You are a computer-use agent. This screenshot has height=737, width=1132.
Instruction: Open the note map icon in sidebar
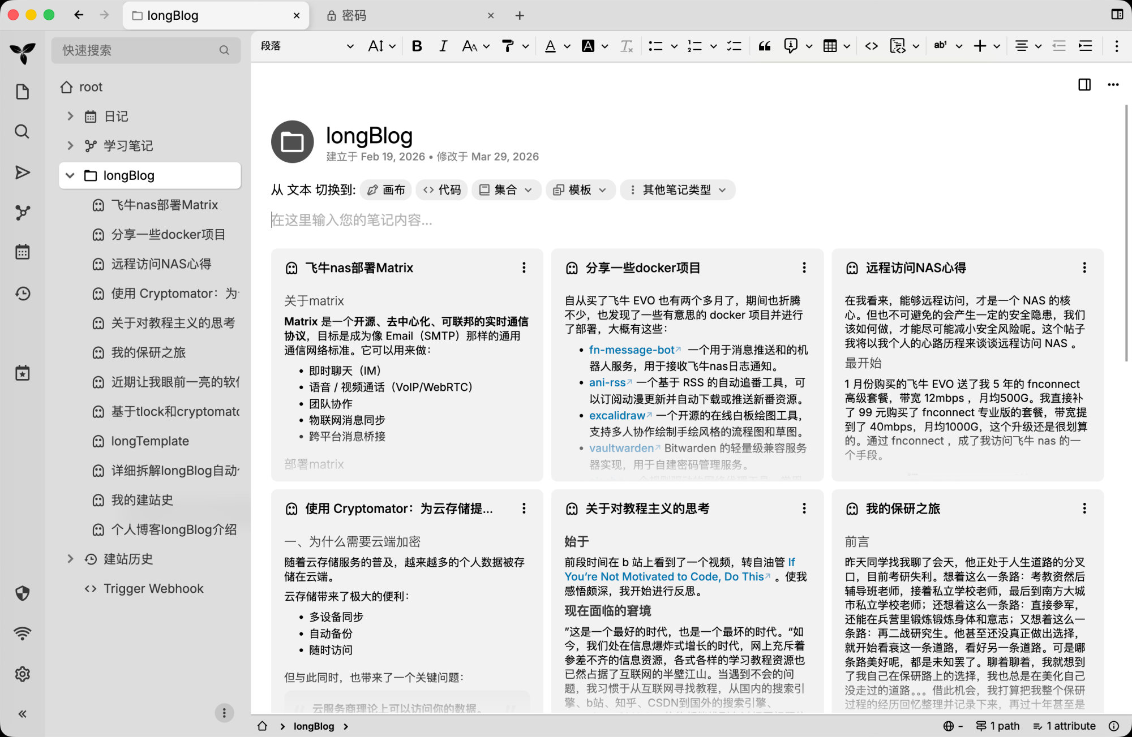(22, 213)
